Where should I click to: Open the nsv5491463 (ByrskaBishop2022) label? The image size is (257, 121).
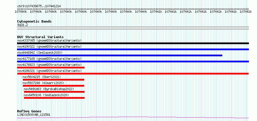click(49, 89)
